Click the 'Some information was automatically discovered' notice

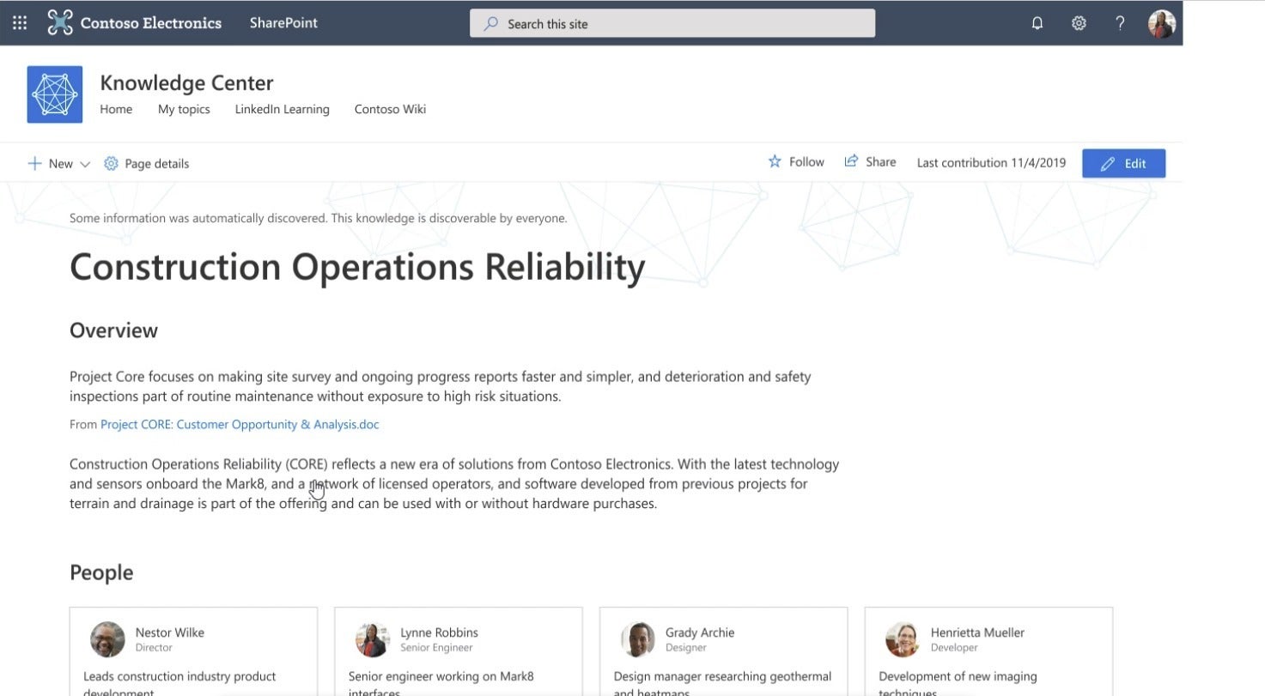click(319, 218)
